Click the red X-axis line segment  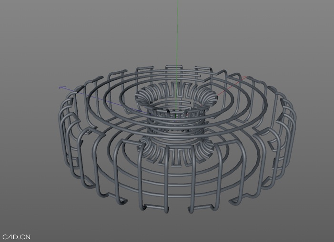coord(232,86)
